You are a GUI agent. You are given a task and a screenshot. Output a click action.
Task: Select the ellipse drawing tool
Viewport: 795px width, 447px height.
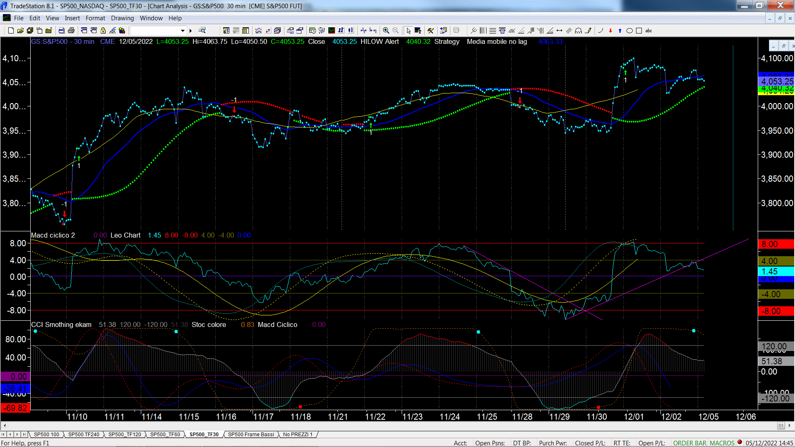tap(629, 31)
